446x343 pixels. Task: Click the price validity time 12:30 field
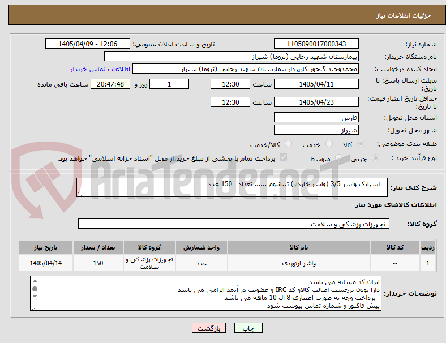[230, 102]
